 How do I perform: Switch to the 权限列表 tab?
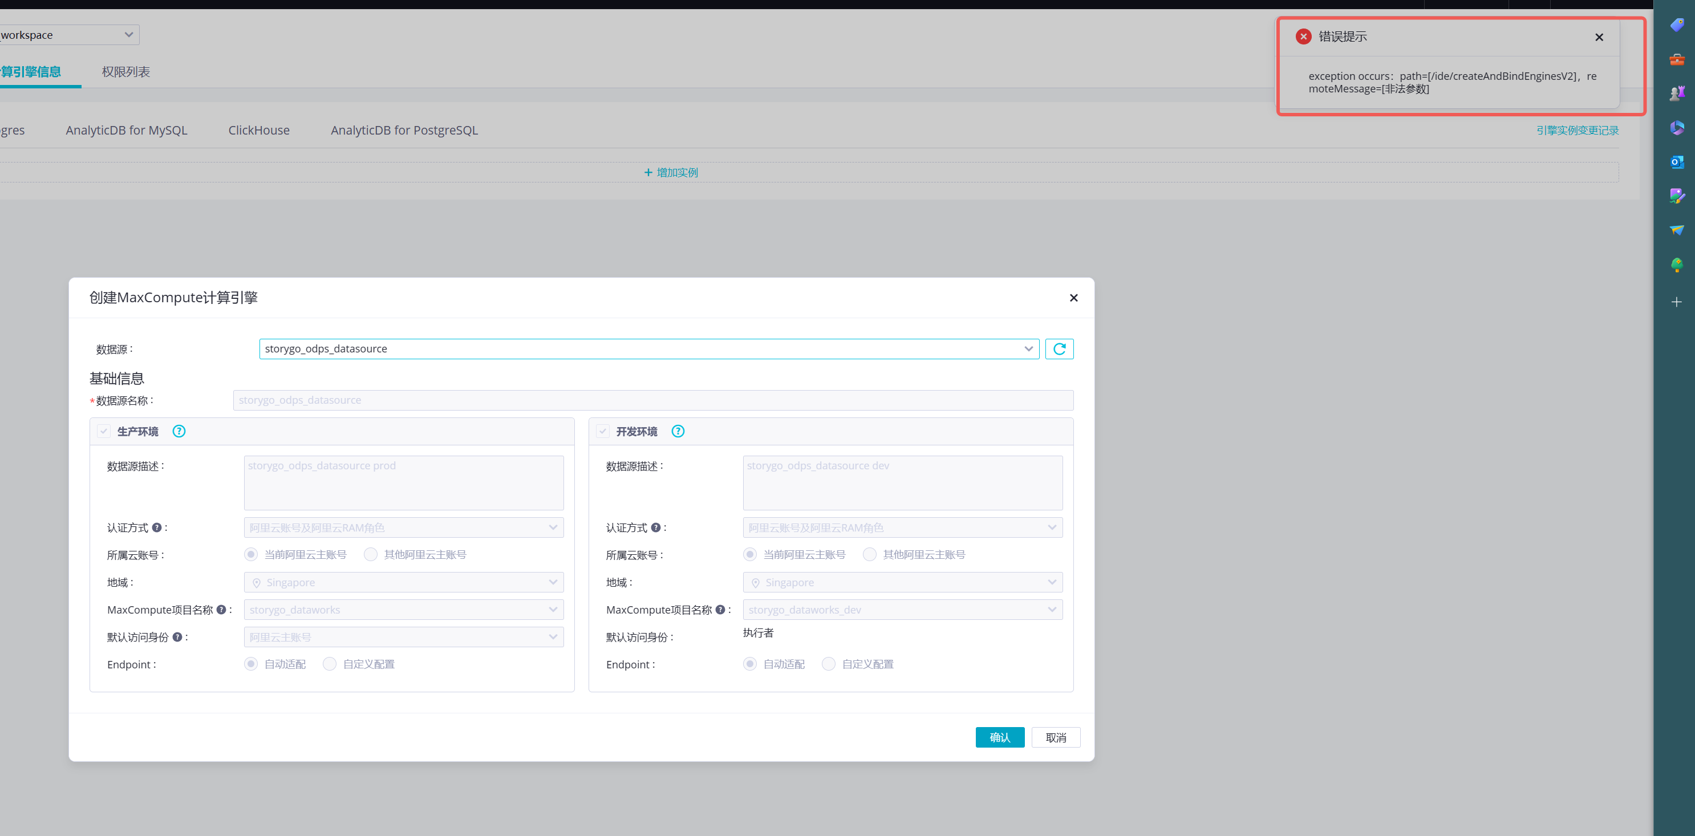[x=125, y=72]
